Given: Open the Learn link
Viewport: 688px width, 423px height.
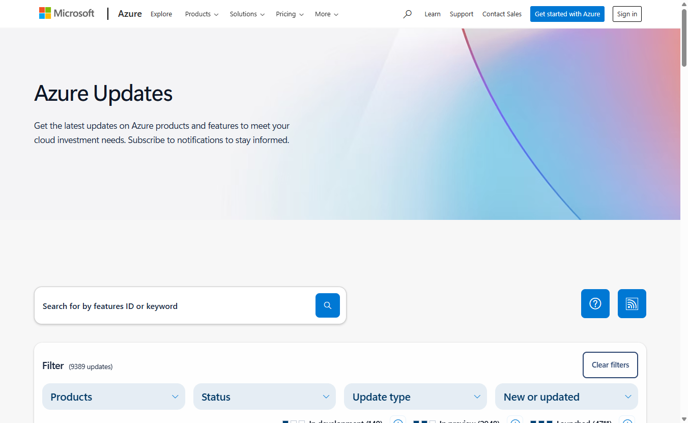Looking at the screenshot, I should pos(433,14).
